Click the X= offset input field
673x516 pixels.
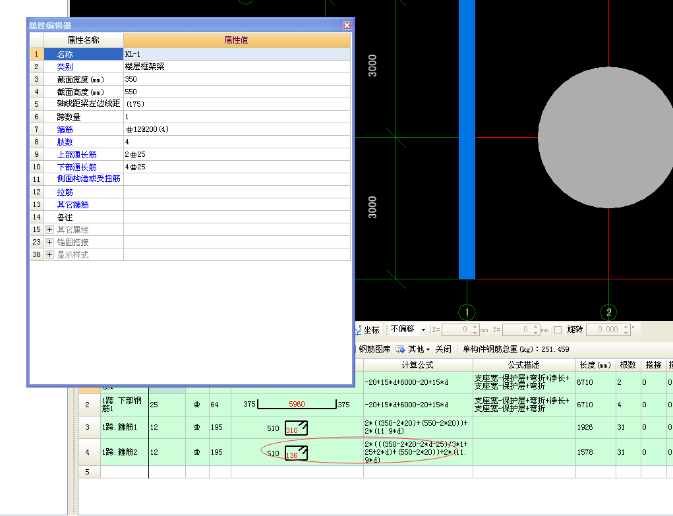click(456, 330)
